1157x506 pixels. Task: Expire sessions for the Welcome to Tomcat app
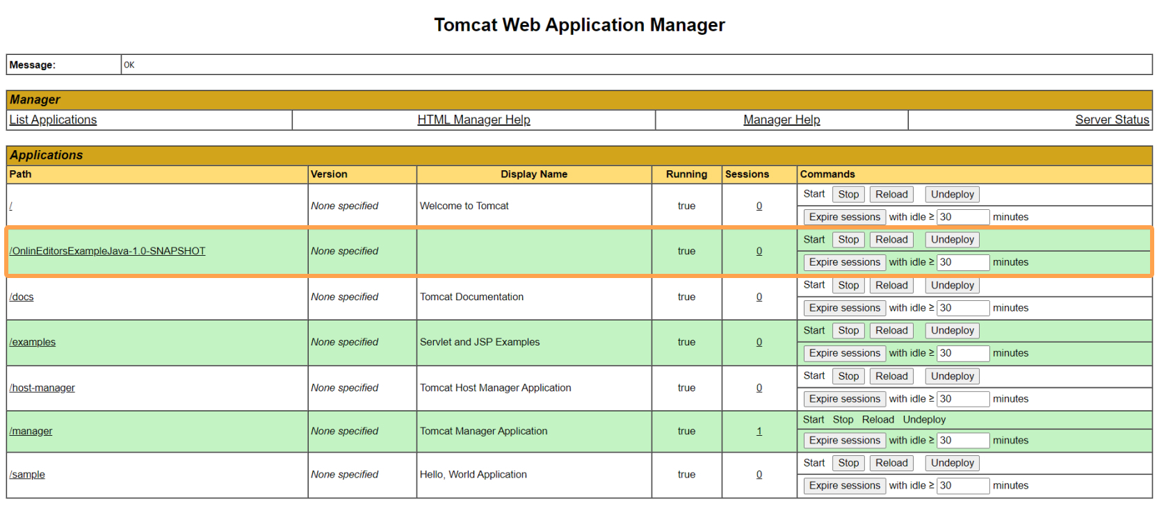845,217
